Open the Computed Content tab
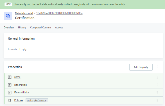The width and height of the screenshot is (165, 106). (x=40, y=28)
